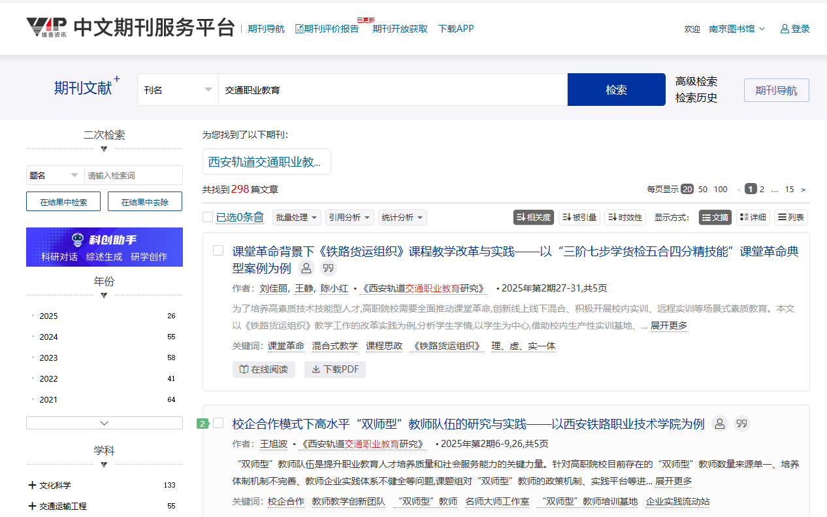Click author icon beside second article title
This screenshot has height=517, width=827.
pos(719,424)
